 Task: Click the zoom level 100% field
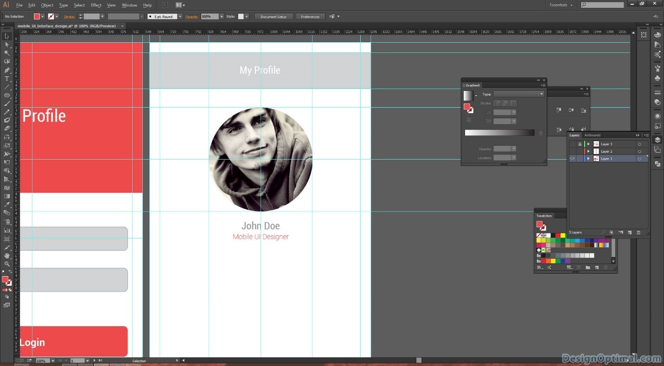43,360
